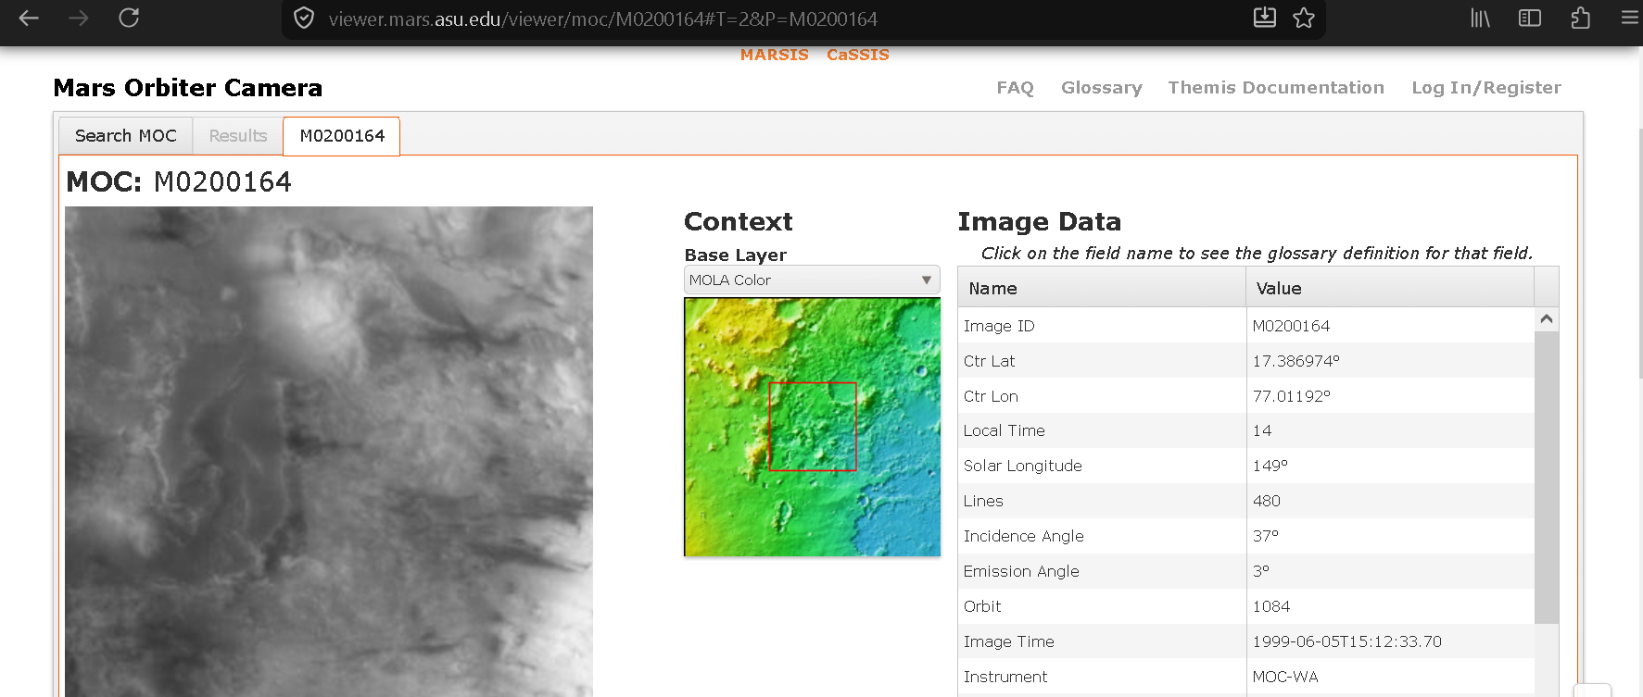The height and width of the screenshot is (697, 1643).
Task: Open the browser hamburger menu
Action: point(1629,19)
